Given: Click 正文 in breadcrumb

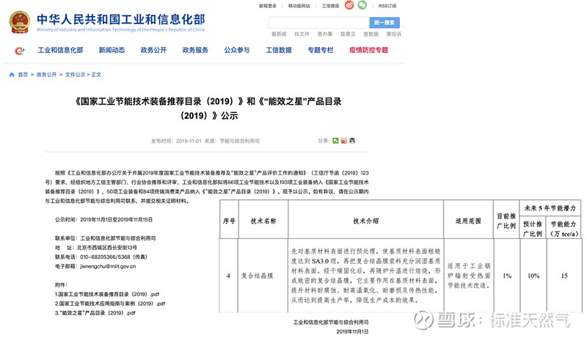Looking at the screenshot, I should click(96, 75).
